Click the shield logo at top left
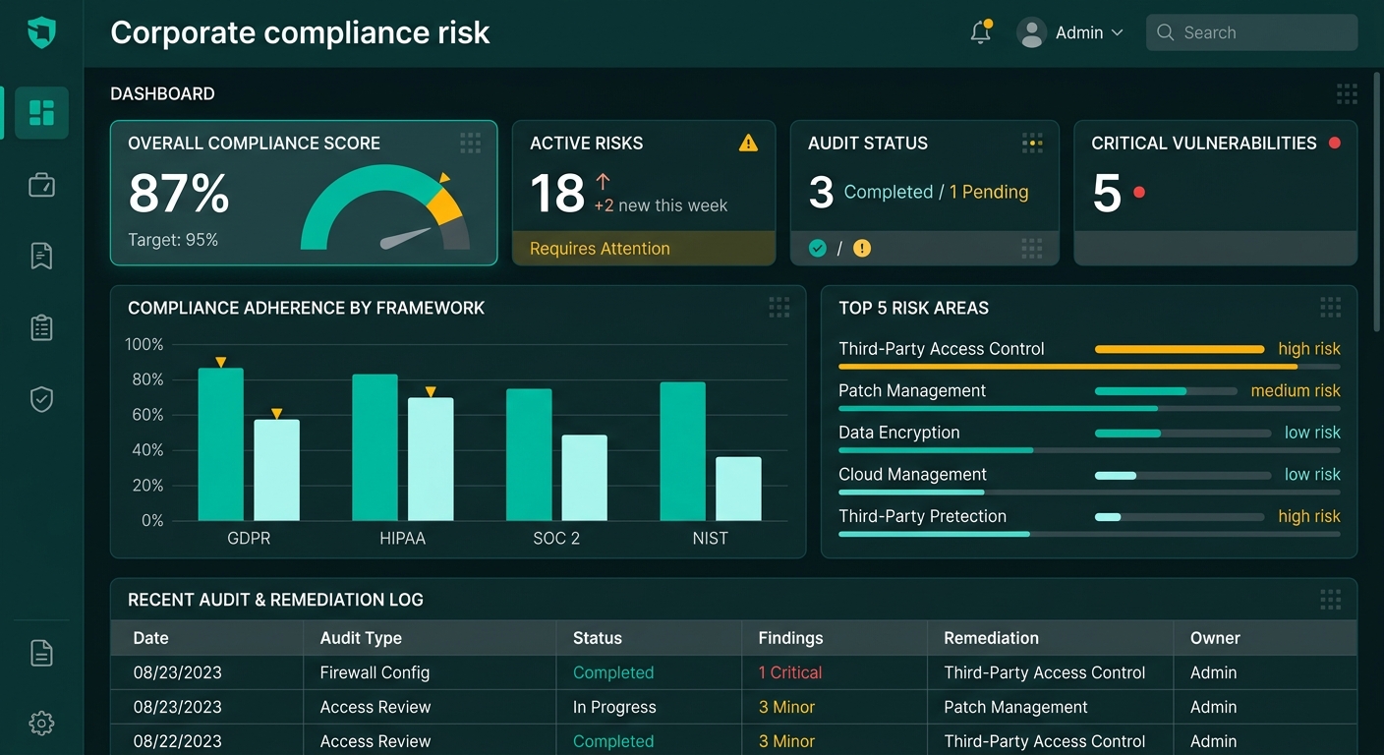 coord(41,32)
